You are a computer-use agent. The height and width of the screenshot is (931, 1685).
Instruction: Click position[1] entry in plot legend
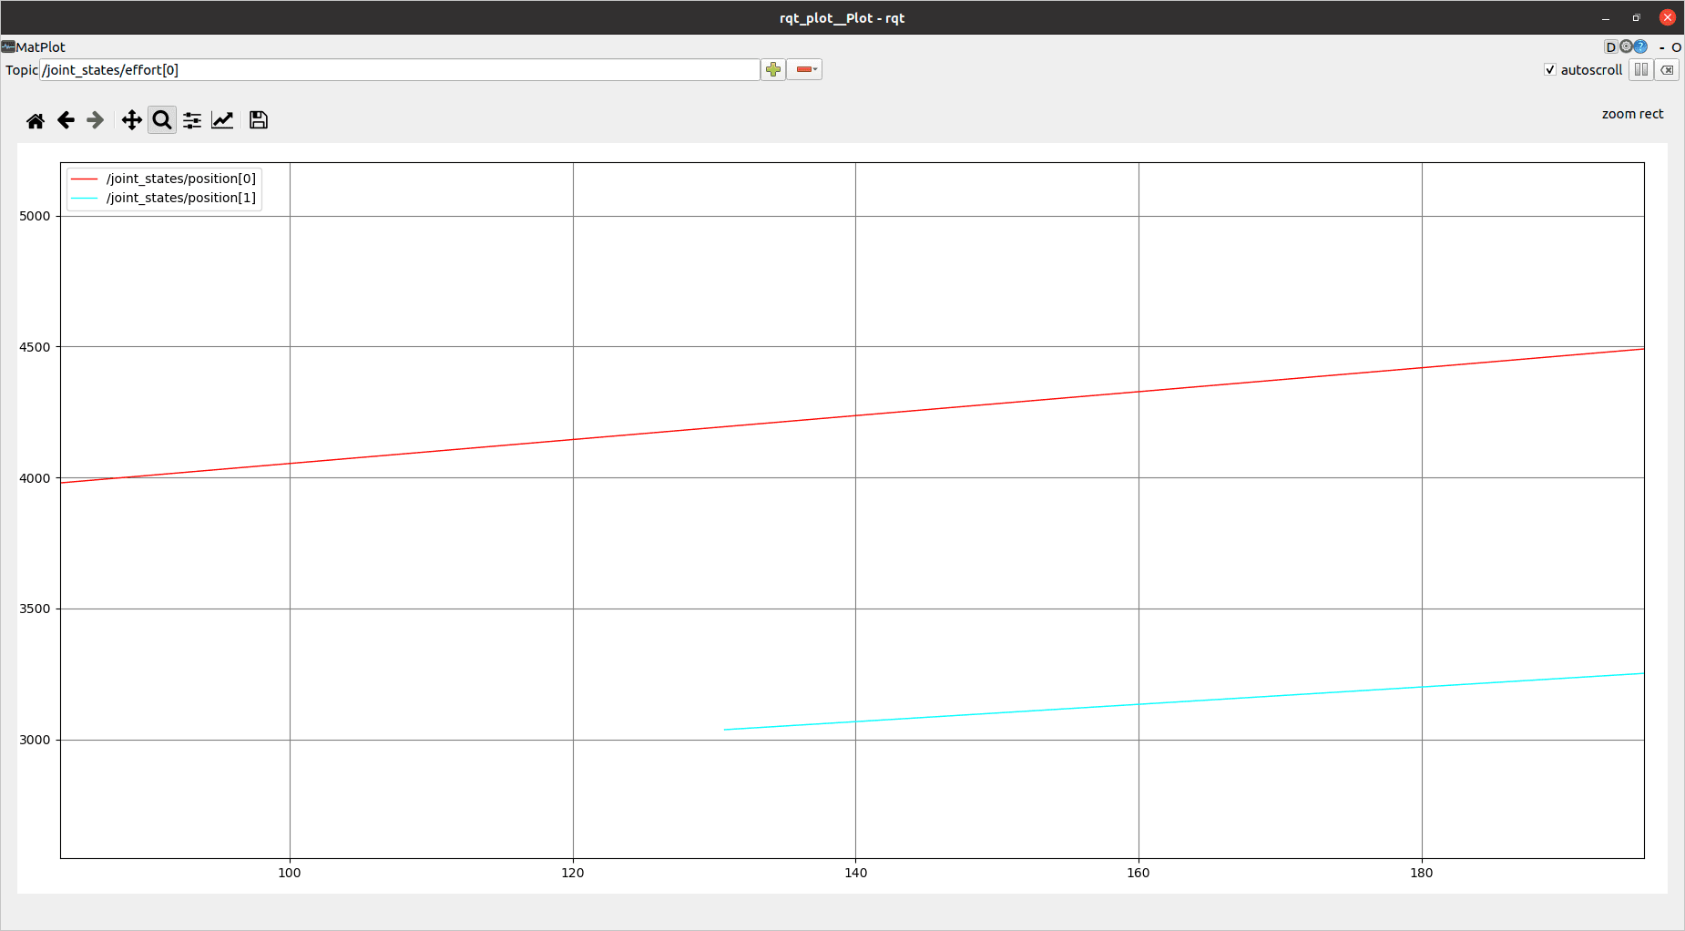coord(180,198)
